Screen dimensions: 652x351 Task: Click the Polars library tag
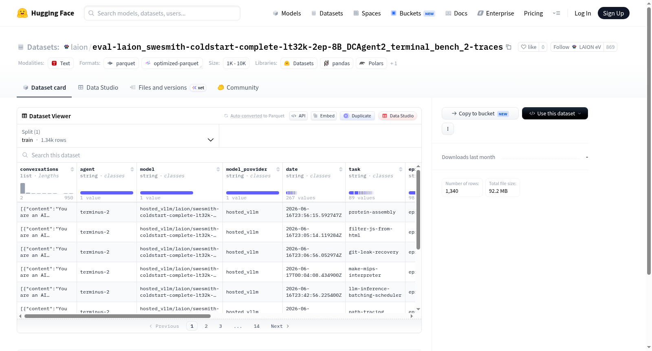(371, 63)
